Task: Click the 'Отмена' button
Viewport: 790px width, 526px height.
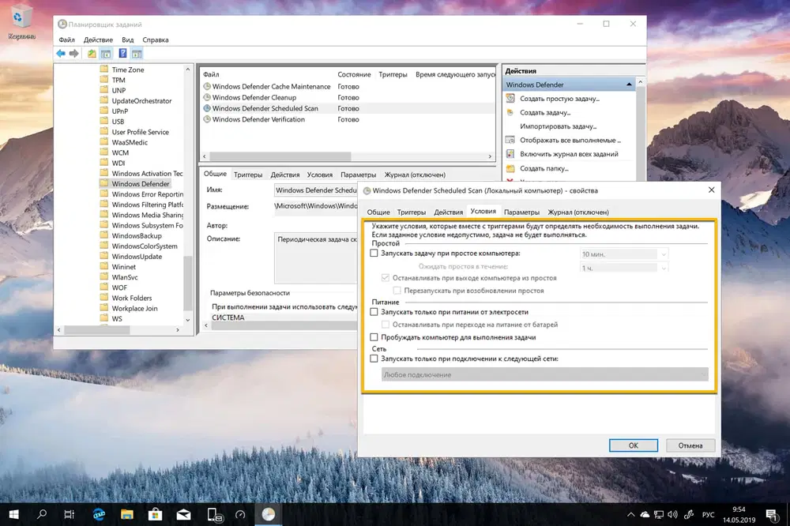Action: [x=690, y=445]
